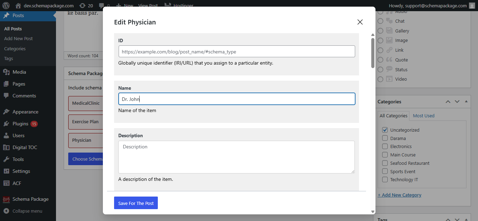Collapse the Categories panel with triangle toggle

466,102
